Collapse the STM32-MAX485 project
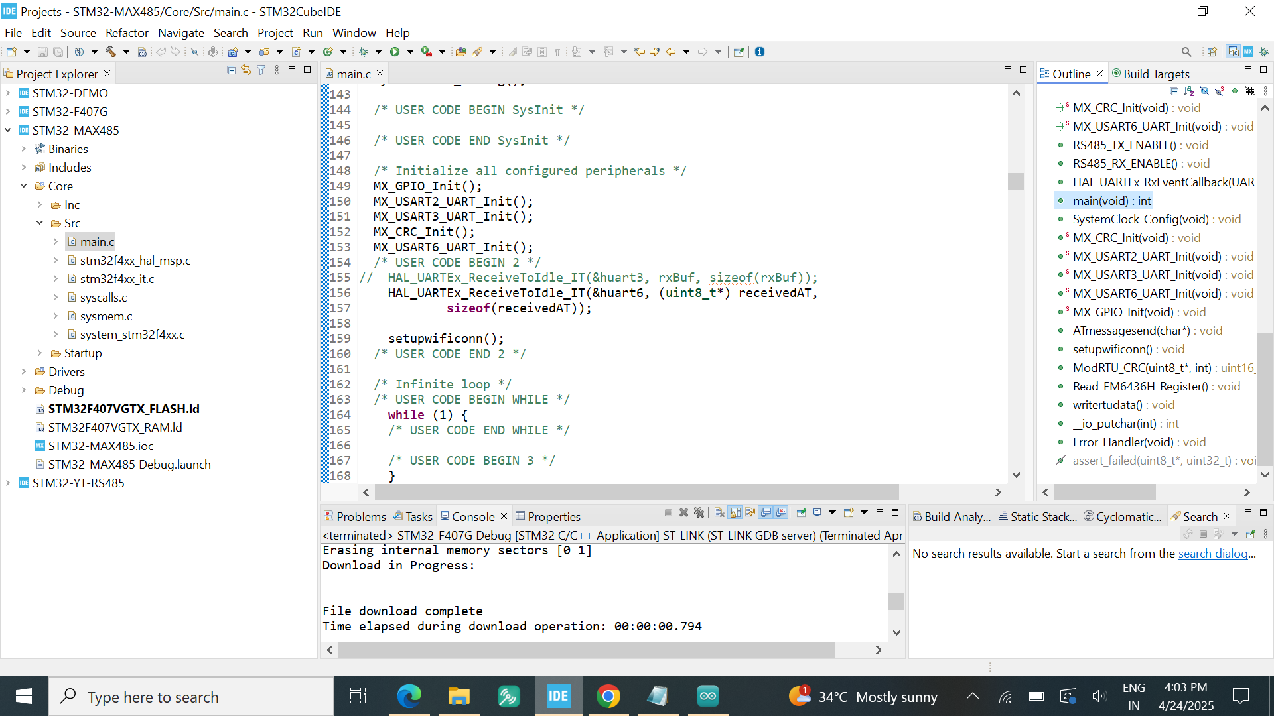Viewport: 1274px width, 716px height. (8, 131)
